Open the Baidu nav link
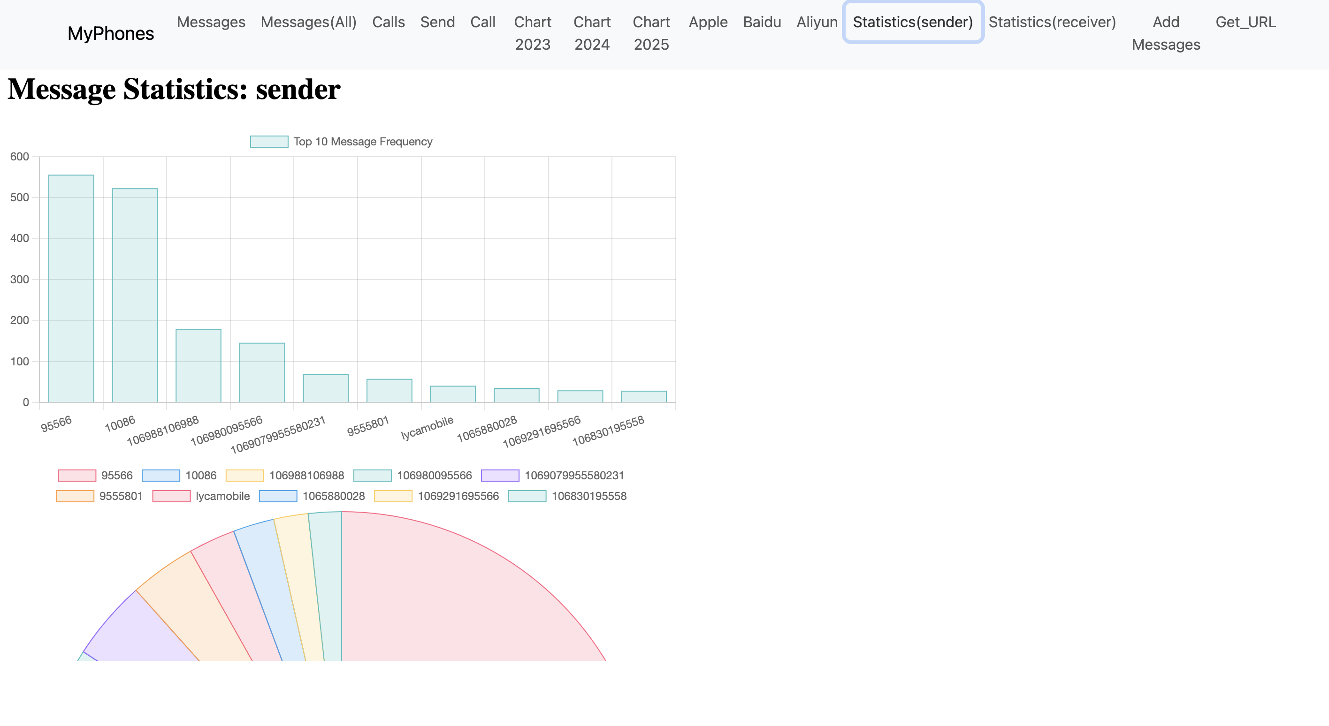The image size is (1329, 726). point(762,22)
